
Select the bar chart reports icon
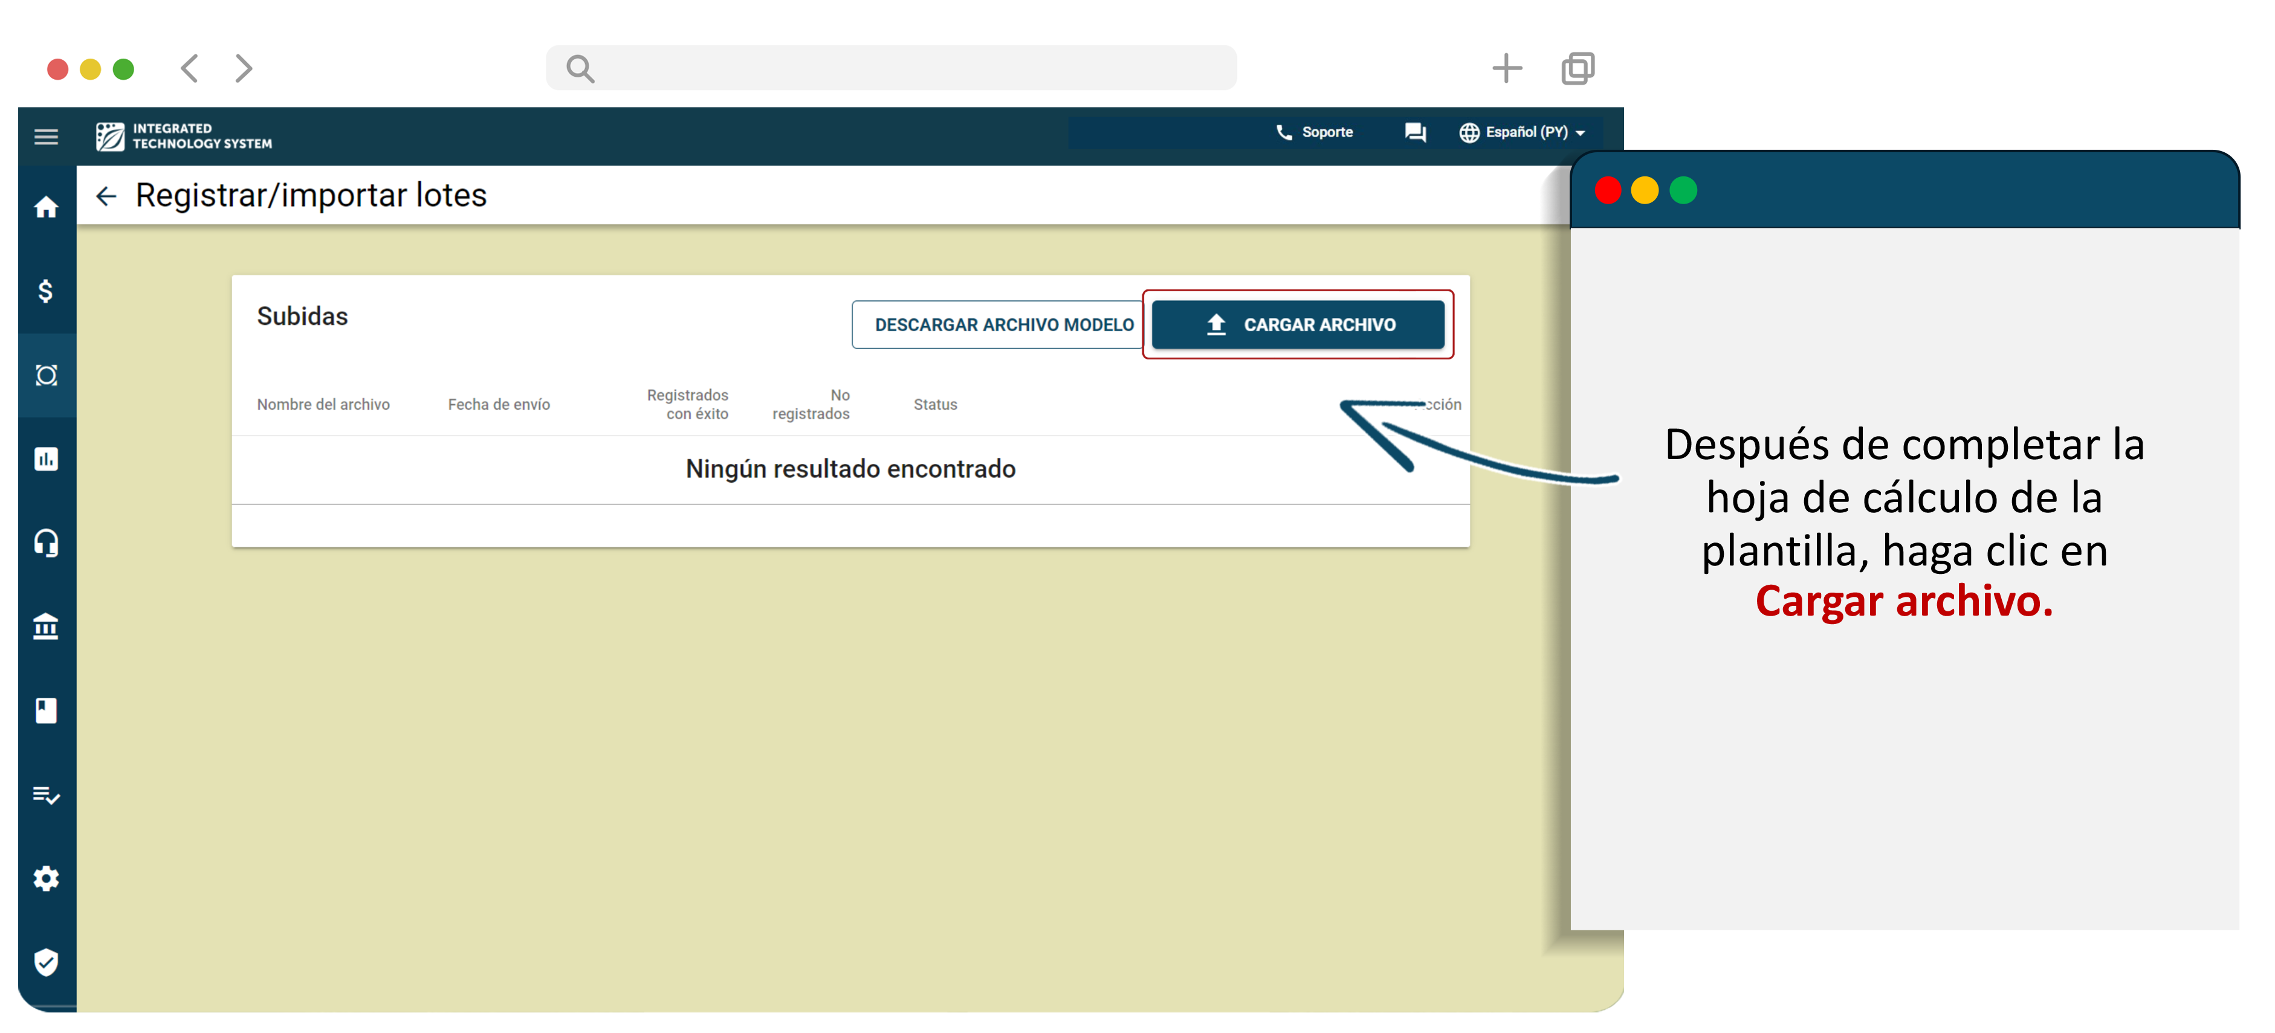[x=46, y=459]
